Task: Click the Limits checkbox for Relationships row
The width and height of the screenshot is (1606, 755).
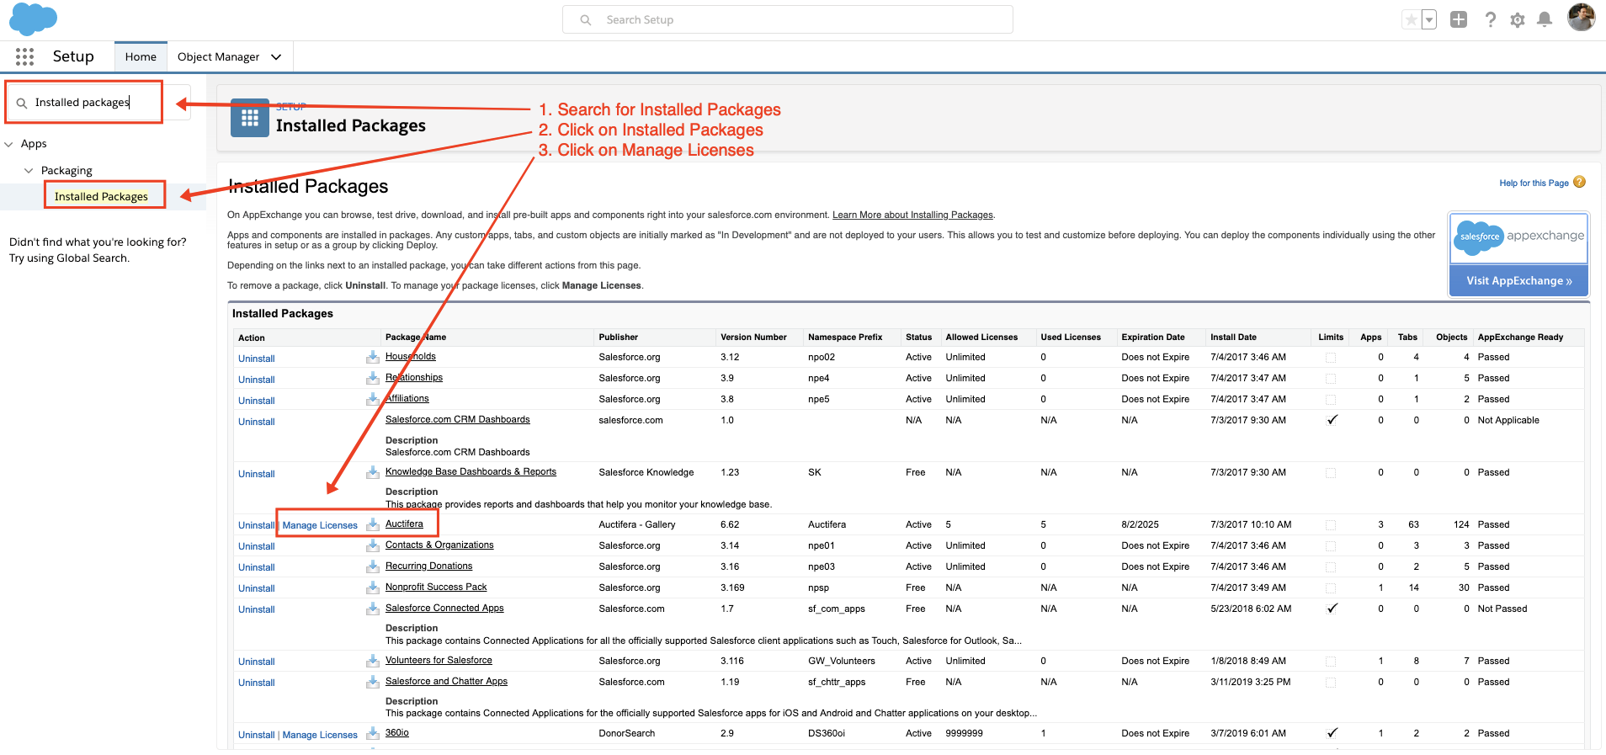Action: click(x=1331, y=379)
